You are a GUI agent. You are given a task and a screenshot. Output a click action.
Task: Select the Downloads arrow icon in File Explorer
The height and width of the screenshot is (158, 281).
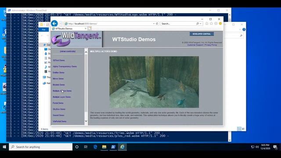coord(46,54)
